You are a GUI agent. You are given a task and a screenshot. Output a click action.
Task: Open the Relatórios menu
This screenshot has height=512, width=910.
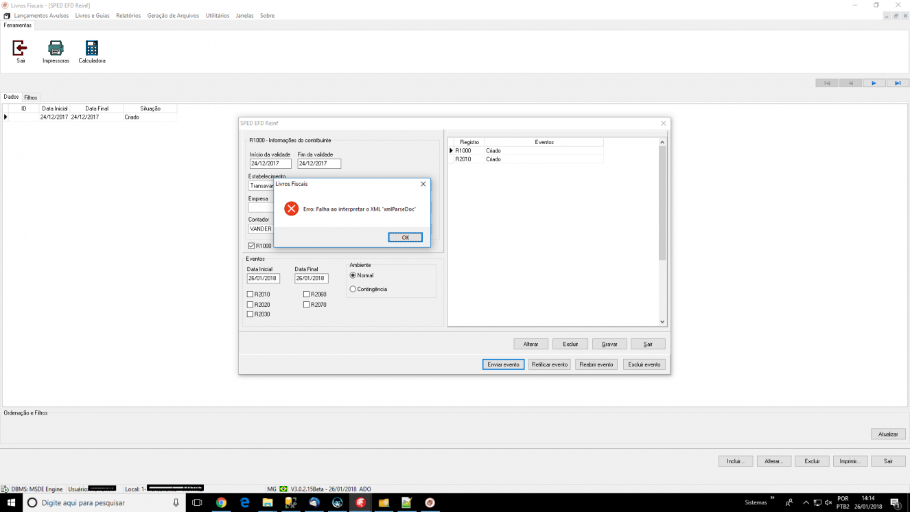click(128, 15)
